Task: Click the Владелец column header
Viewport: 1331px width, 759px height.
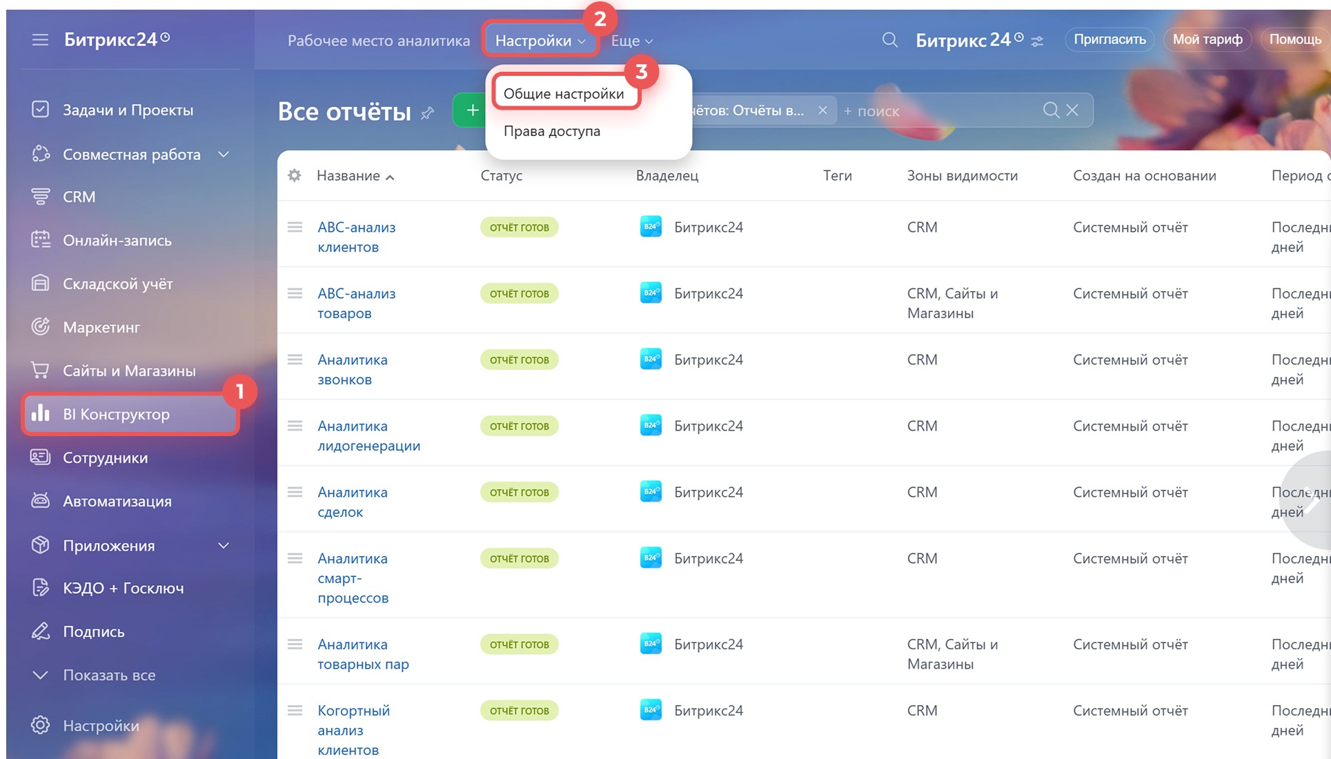Action: (667, 175)
